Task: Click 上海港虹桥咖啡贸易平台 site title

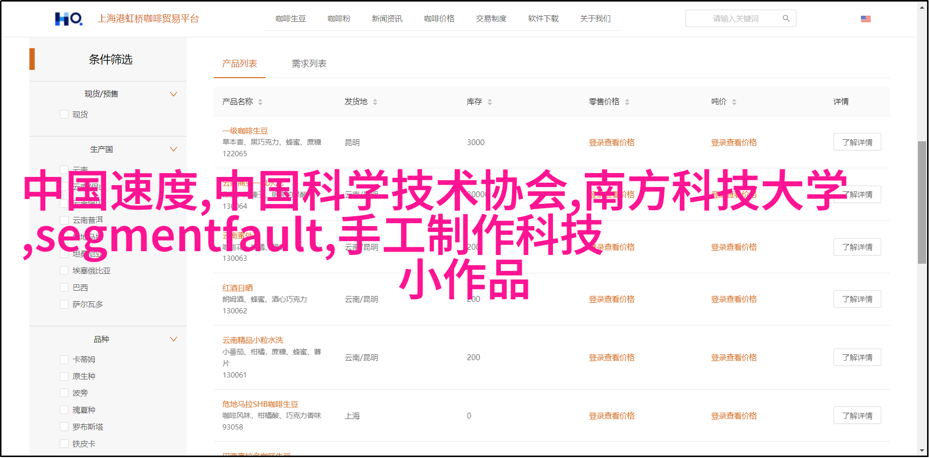Action: (148, 19)
